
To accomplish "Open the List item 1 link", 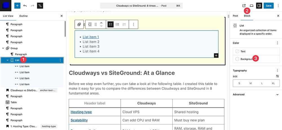I will coord(91,37).
